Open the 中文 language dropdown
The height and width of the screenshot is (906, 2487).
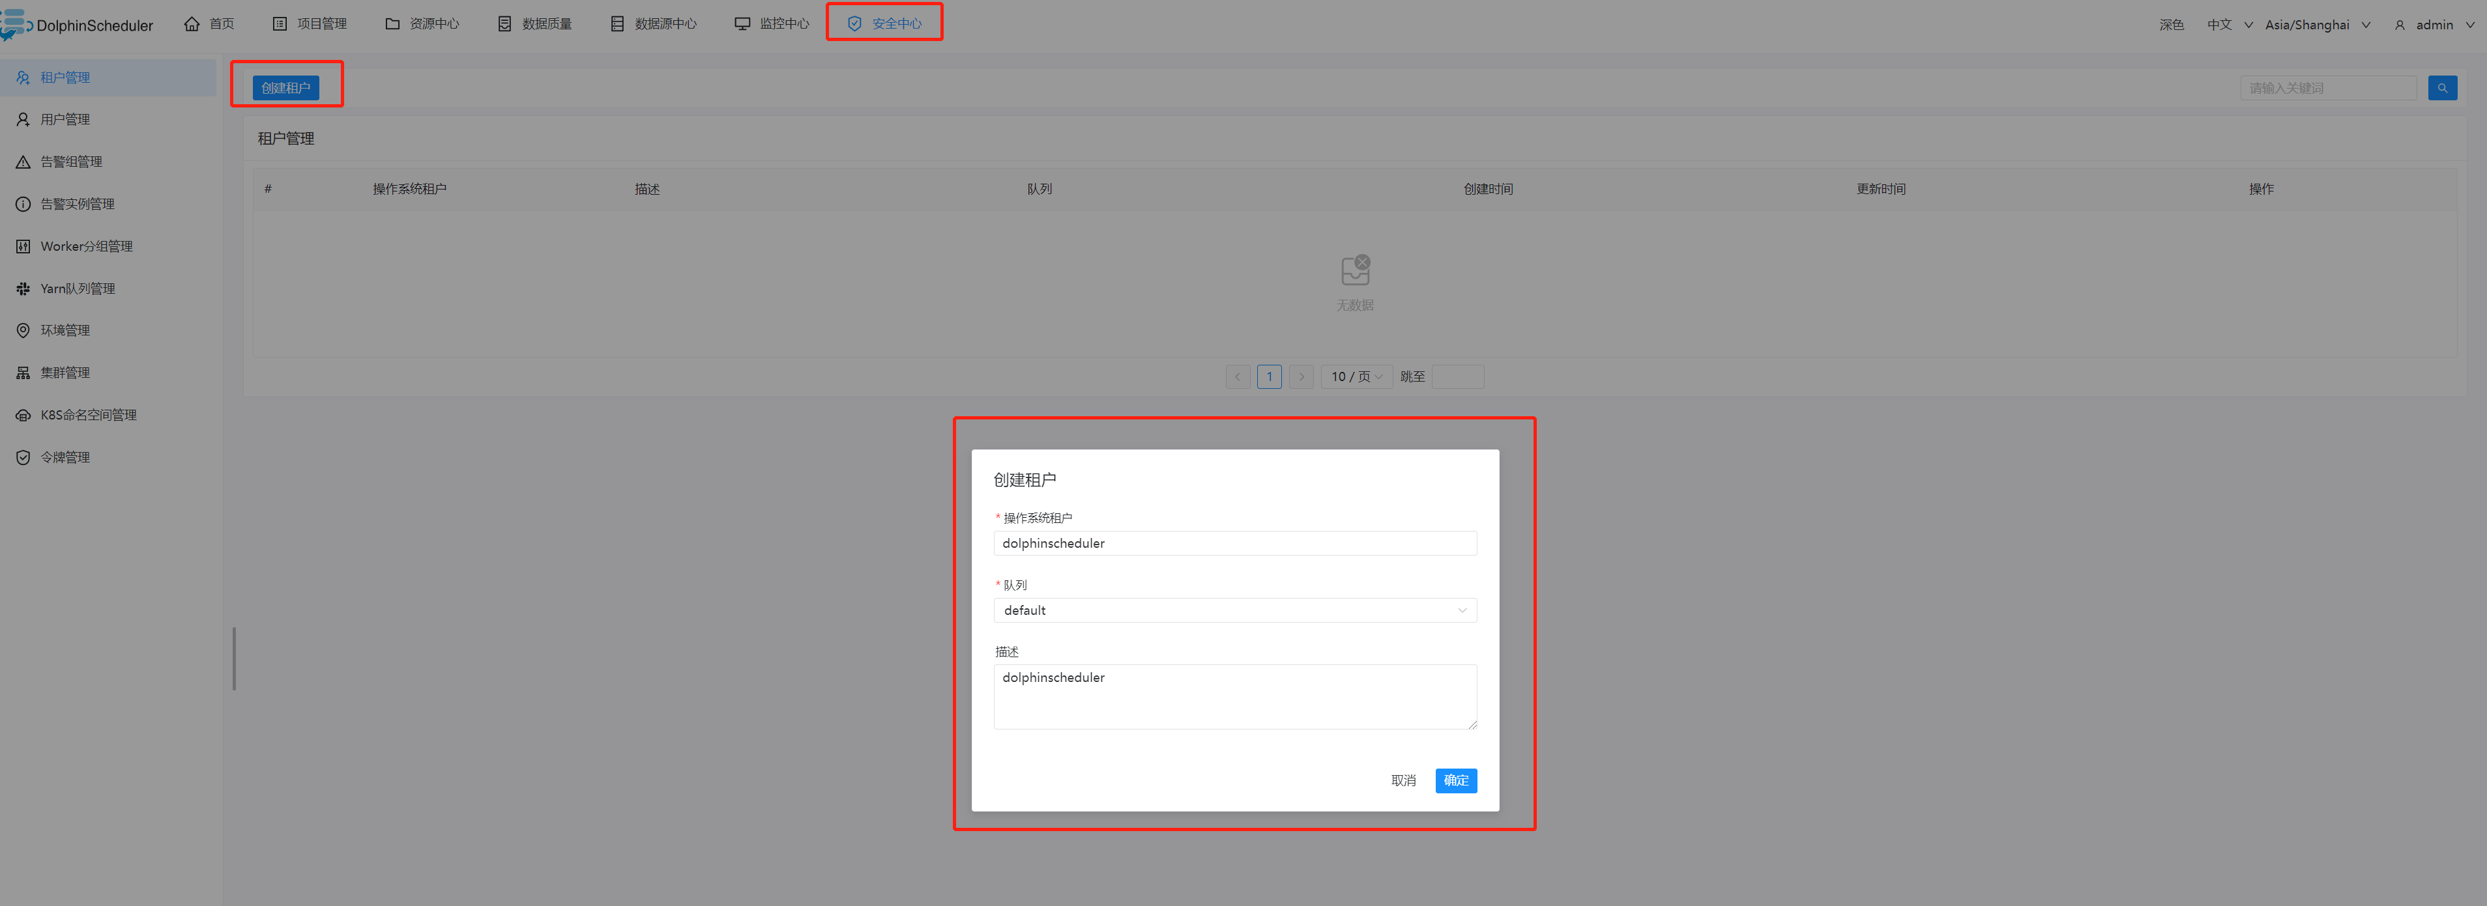(x=2229, y=25)
